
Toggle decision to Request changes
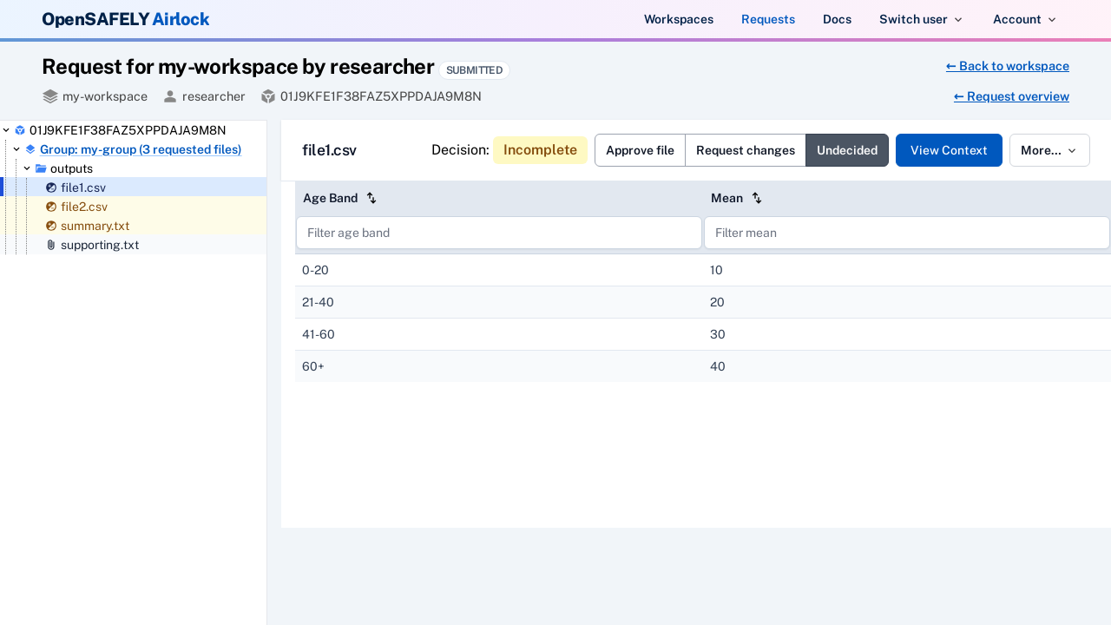(745, 150)
